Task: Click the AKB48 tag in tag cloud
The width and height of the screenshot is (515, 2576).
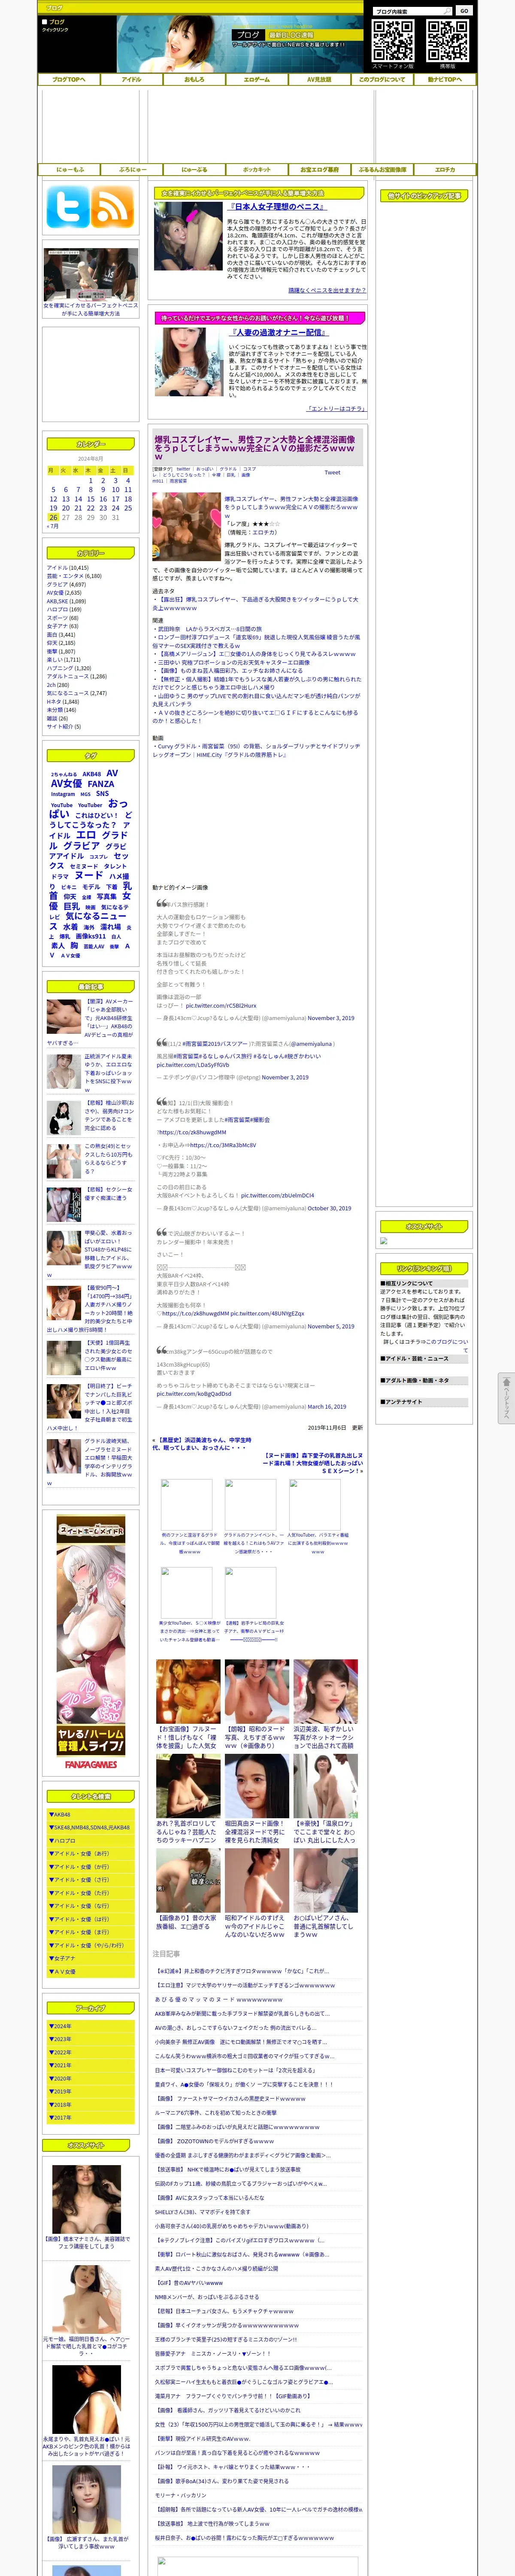Action: (x=91, y=774)
